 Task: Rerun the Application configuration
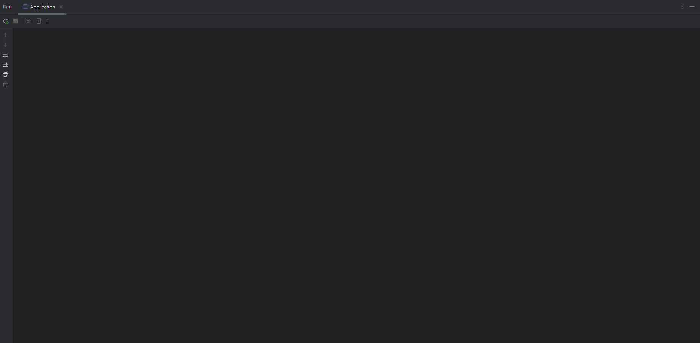tap(6, 21)
